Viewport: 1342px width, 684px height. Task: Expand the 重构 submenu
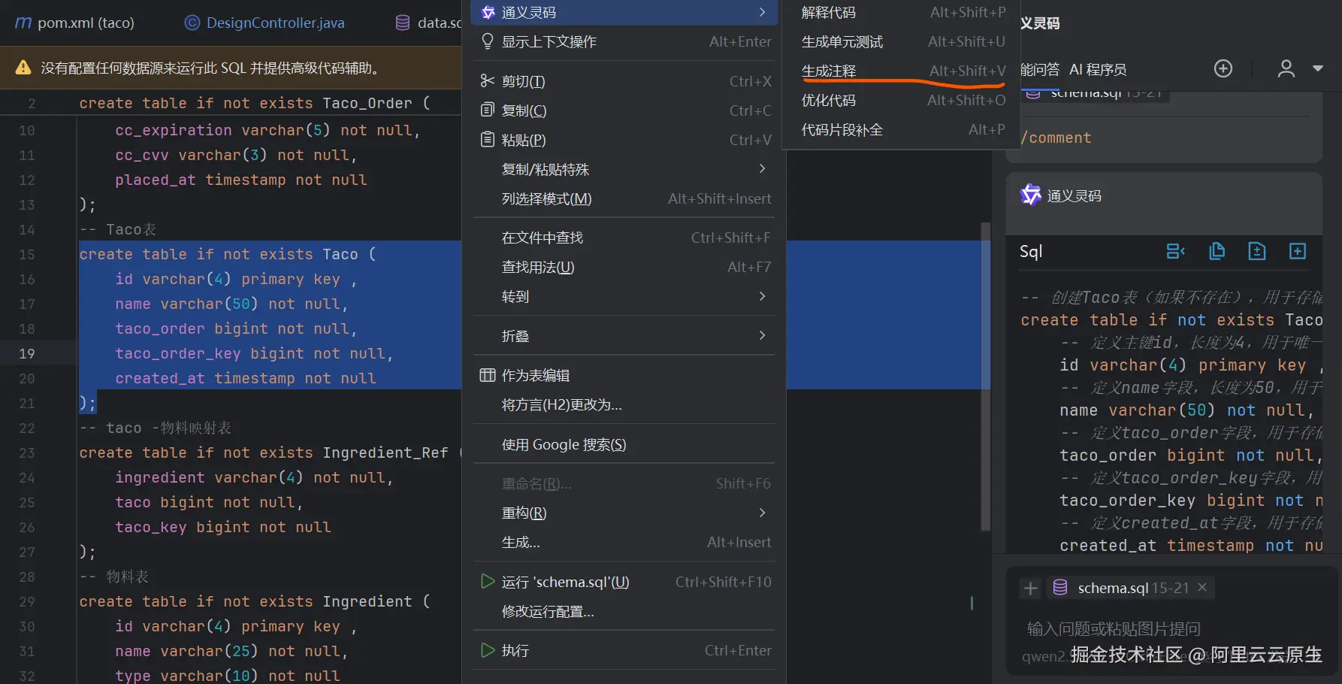click(762, 513)
